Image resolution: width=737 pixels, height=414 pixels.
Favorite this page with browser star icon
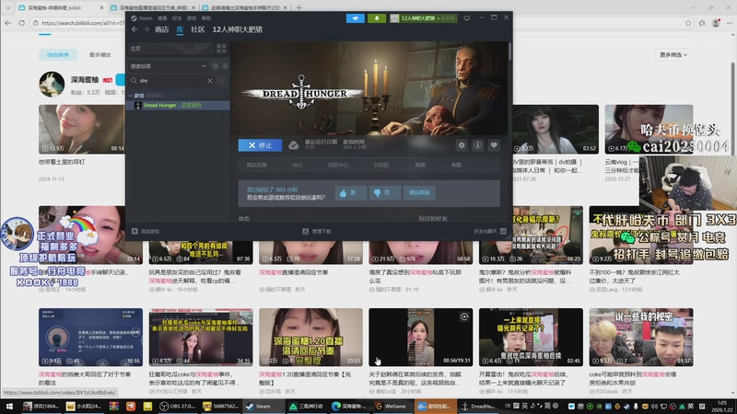coord(688,23)
